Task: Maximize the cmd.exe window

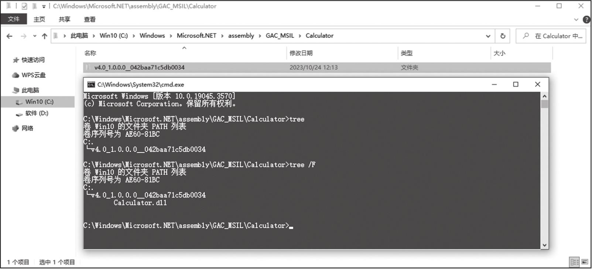Action: 516,84
